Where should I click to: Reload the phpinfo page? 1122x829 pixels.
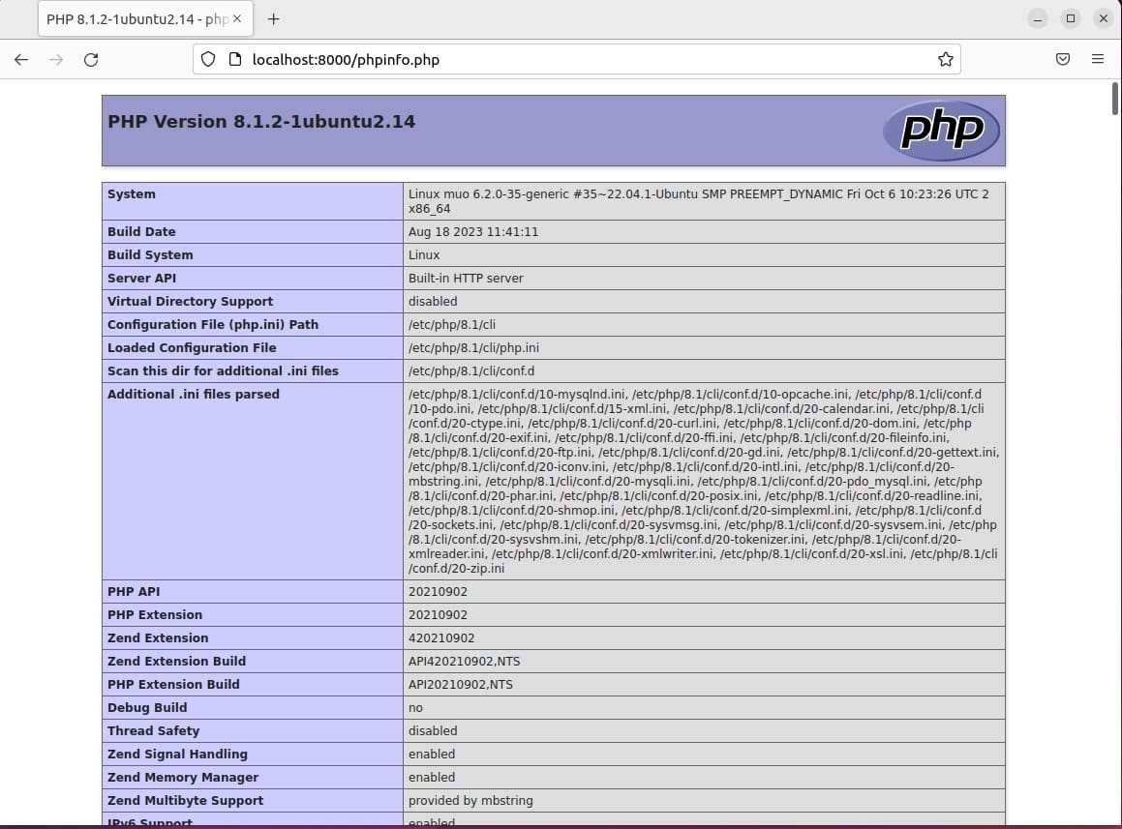tap(91, 59)
